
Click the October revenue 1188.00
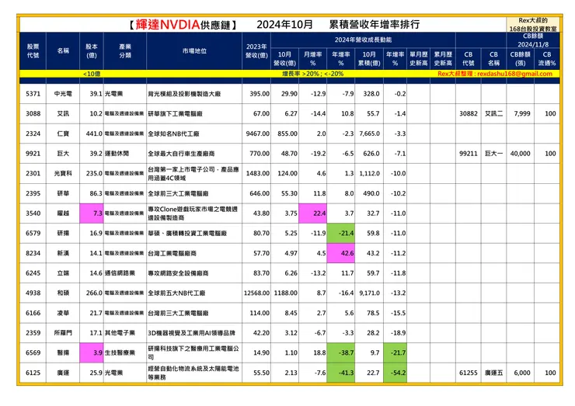click(286, 293)
